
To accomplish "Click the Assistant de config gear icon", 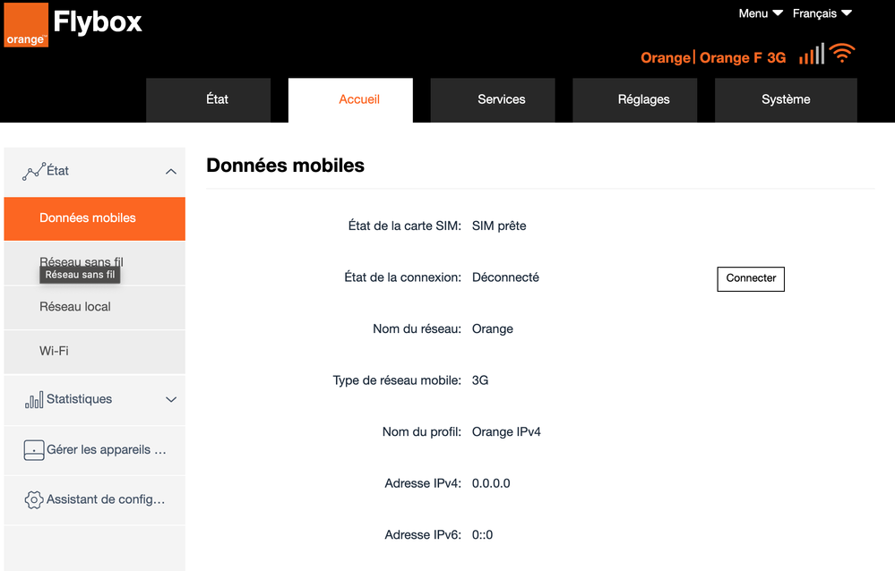I will [x=34, y=499].
